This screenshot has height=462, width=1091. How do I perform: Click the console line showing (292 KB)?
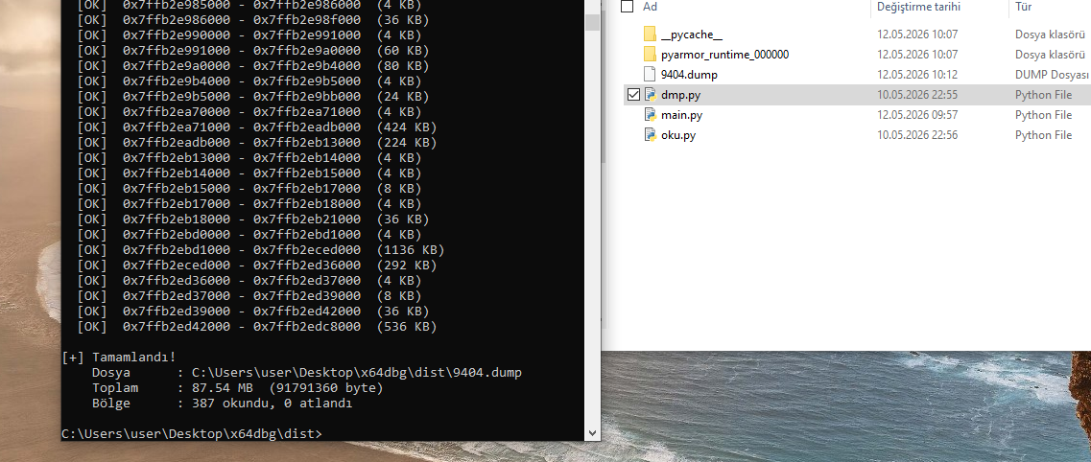pos(257,266)
